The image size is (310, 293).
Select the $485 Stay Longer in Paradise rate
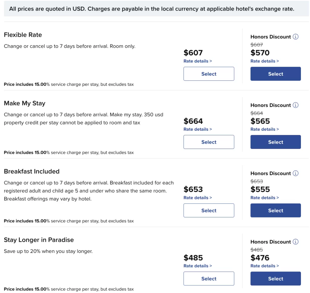(209, 278)
